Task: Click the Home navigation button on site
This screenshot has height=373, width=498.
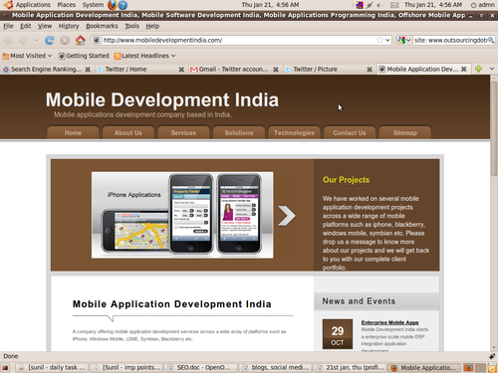Action: point(73,132)
